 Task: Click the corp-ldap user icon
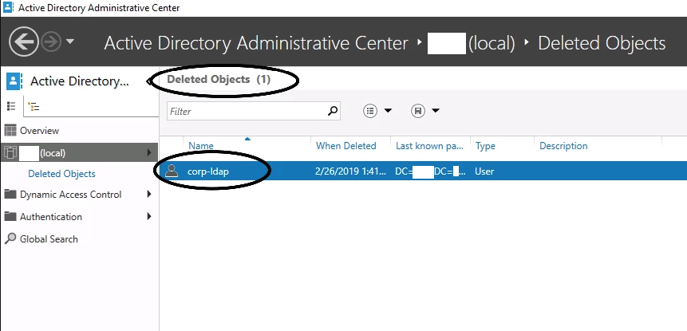pos(172,171)
